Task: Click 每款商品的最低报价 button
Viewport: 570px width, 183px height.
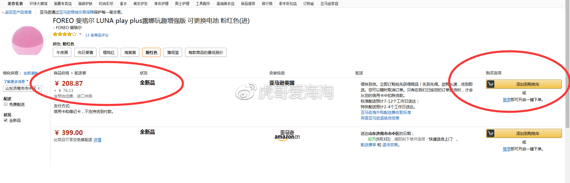Action: 205,52
